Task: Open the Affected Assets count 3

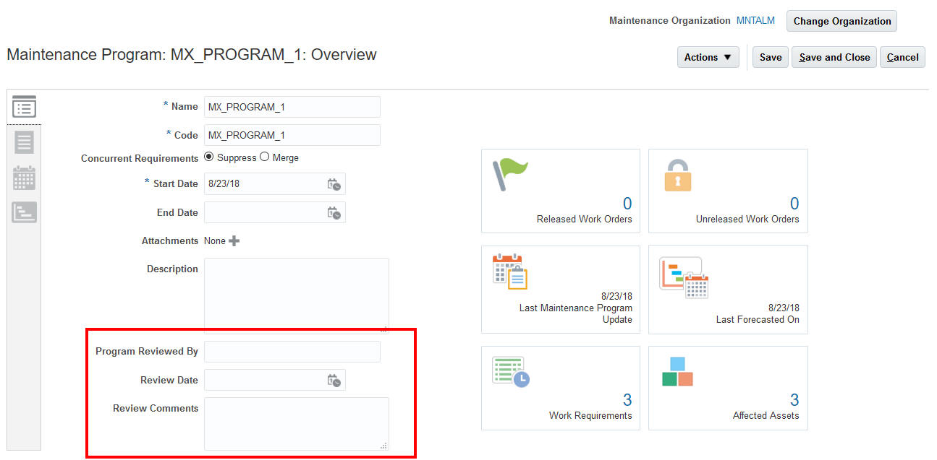Action: (794, 400)
